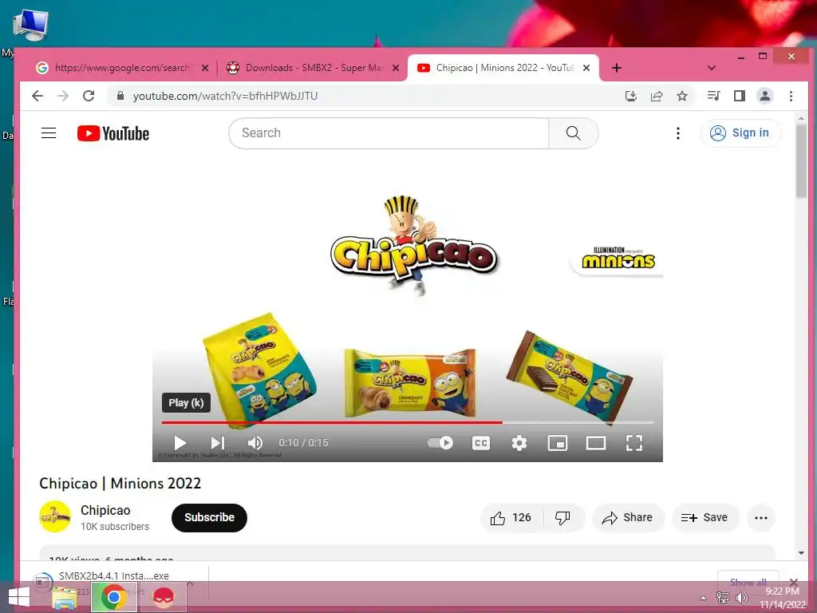Viewport: 817px width, 613px height.
Task: Open the tab search chevron
Action: (711, 68)
